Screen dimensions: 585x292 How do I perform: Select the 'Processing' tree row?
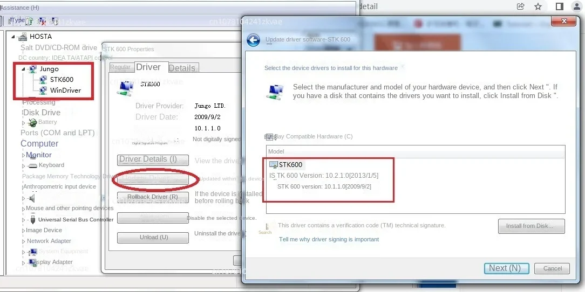click(x=39, y=102)
